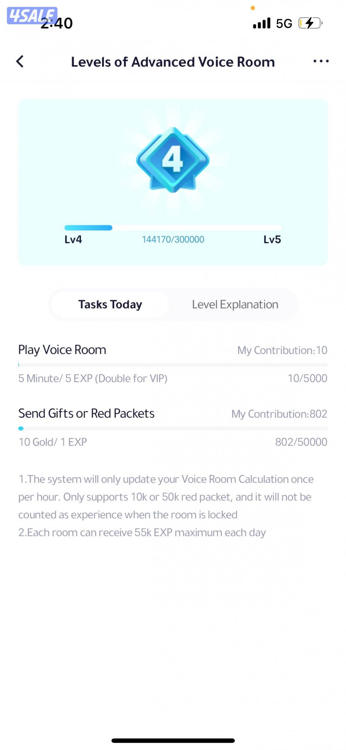Click the Send Gifts progress bar
The width and height of the screenshot is (346, 750).
click(x=173, y=428)
